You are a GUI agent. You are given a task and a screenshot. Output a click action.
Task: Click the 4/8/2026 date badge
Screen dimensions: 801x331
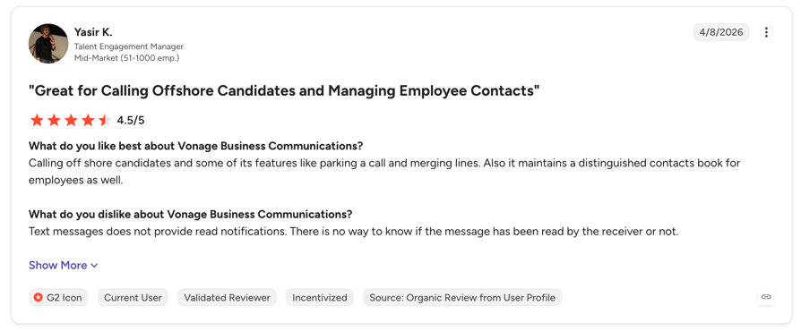(721, 32)
